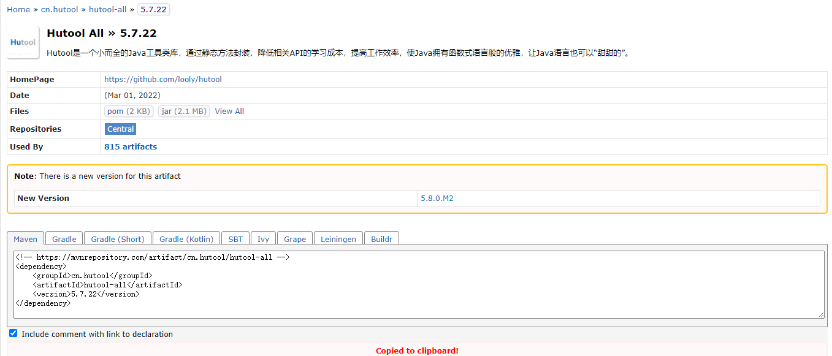Click the Central repository badge
This screenshot has width=832, height=356.
pos(120,129)
